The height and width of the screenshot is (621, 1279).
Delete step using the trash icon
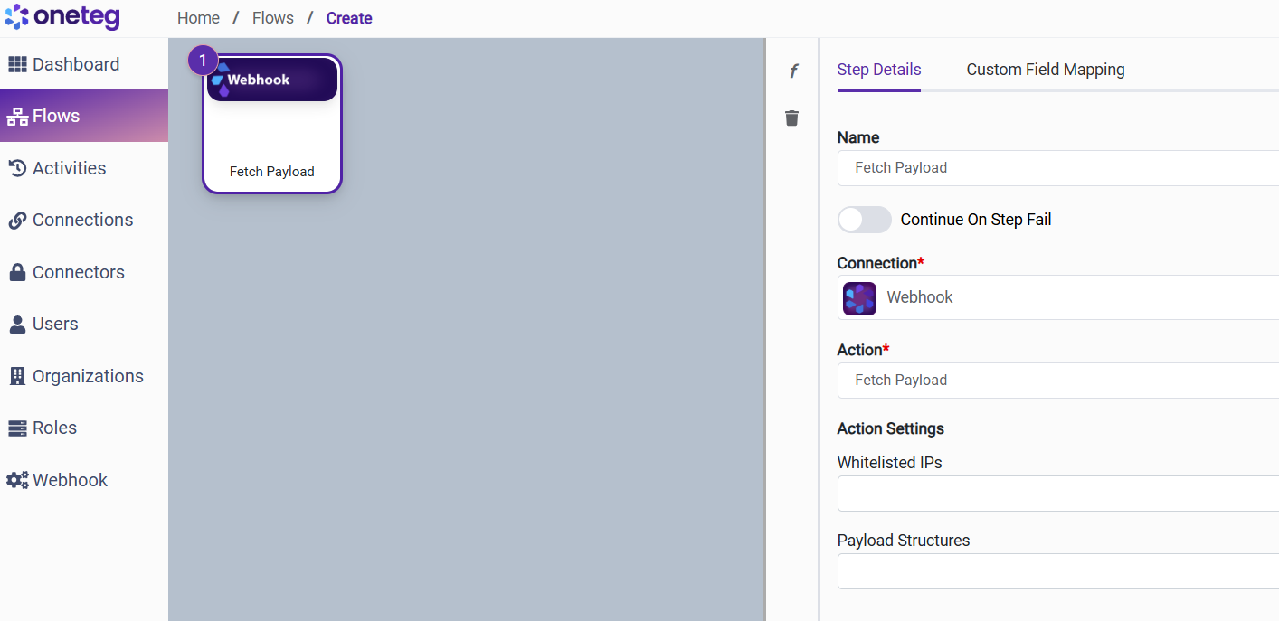[x=792, y=118]
